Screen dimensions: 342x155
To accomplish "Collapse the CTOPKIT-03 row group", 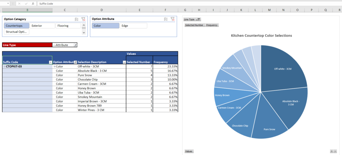I will (x=4, y=66).
